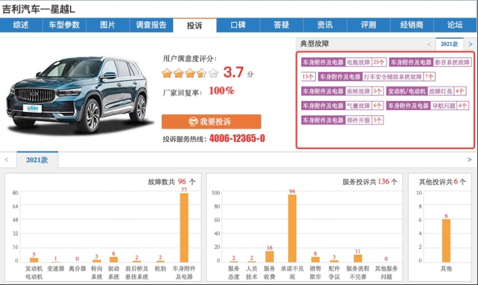Screen dimensions: 478x285
Task: Open the 导航问题 4个 fault tag
Action: click(428, 106)
